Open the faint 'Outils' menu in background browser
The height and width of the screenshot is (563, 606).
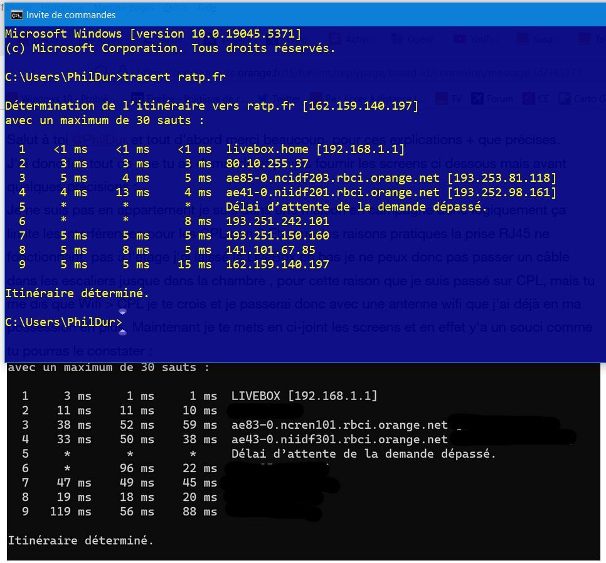[174, 7]
